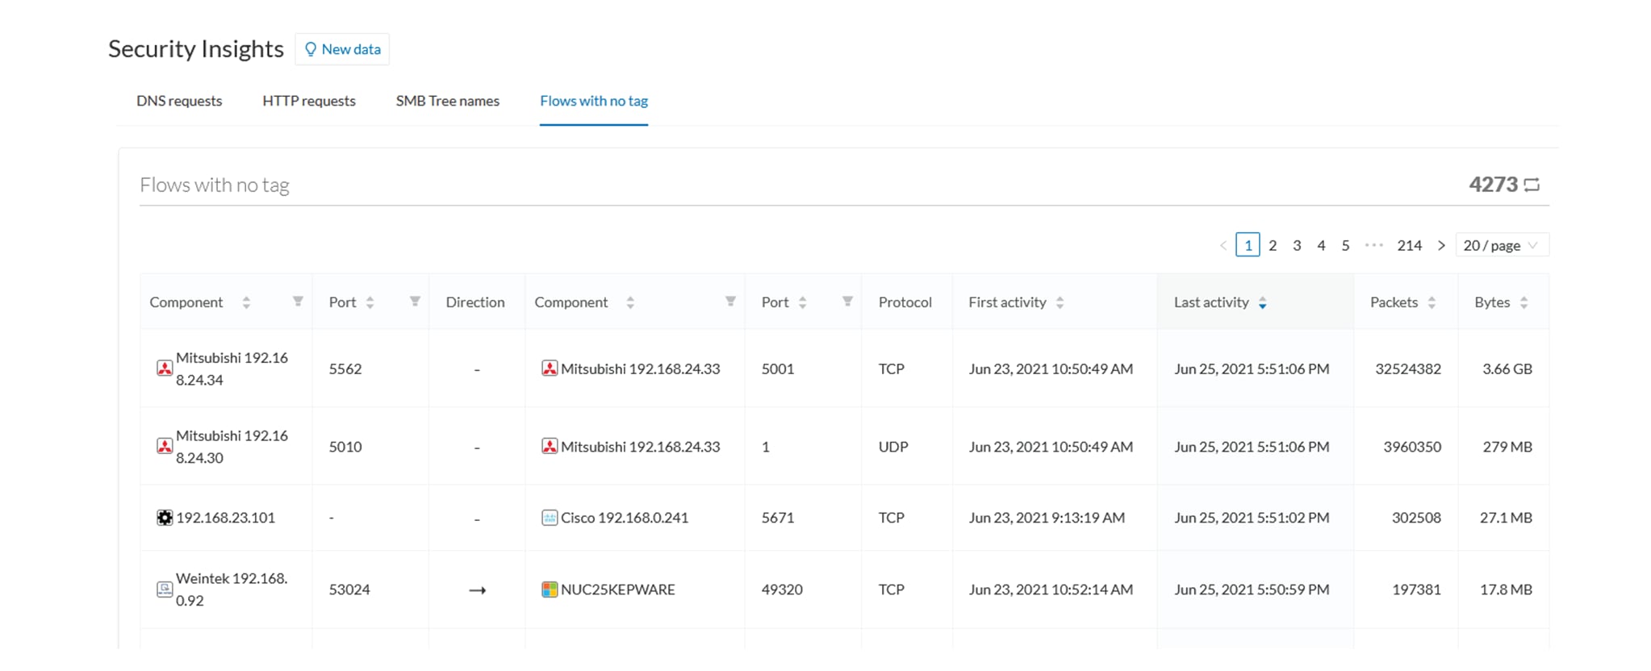Open component 192.168.23.101
Image resolution: width=1651 pixels, height=671 pixels.
pos(225,518)
